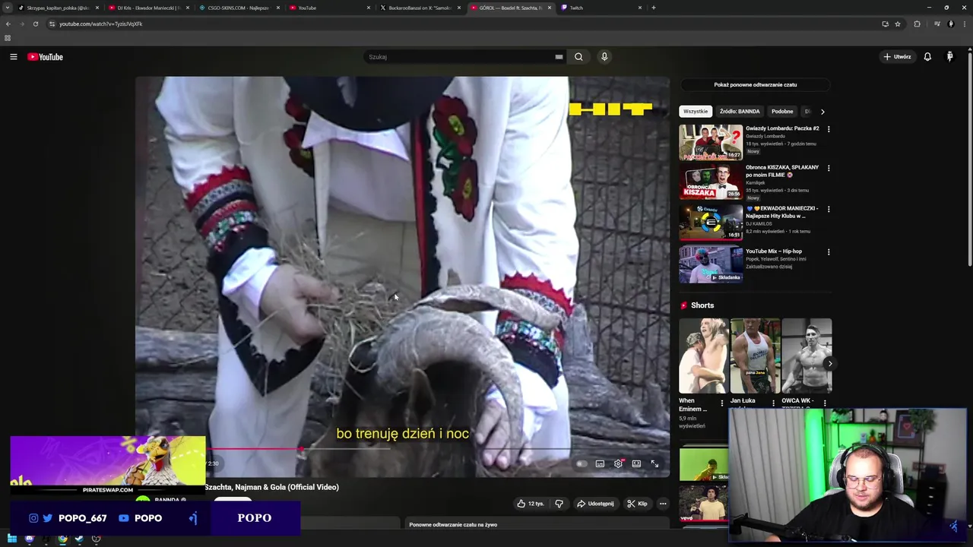Click Pokaż ponowne odtwarzanie czatu button
This screenshot has height=547, width=973.
[756, 85]
